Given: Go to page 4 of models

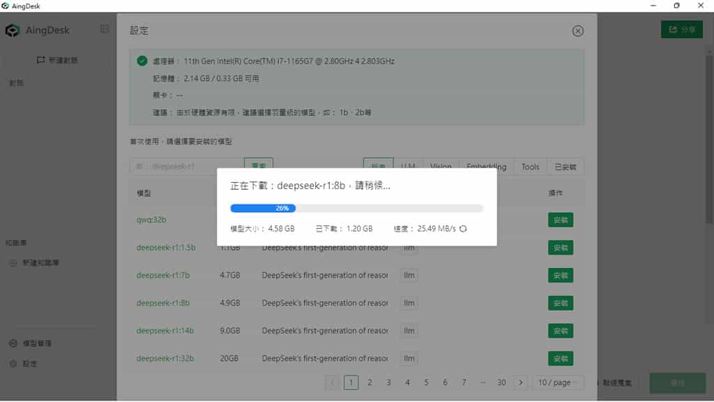Looking at the screenshot, I should (x=407, y=382).
